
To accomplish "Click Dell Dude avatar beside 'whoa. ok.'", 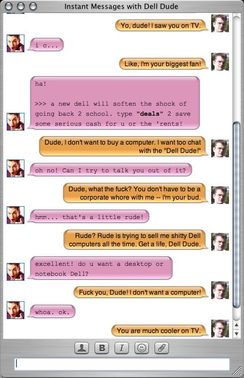I will pyautogui.click(x=16, y=310).
